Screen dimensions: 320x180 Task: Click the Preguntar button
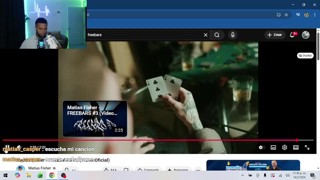pyautogui.click(x=178, y=170)
